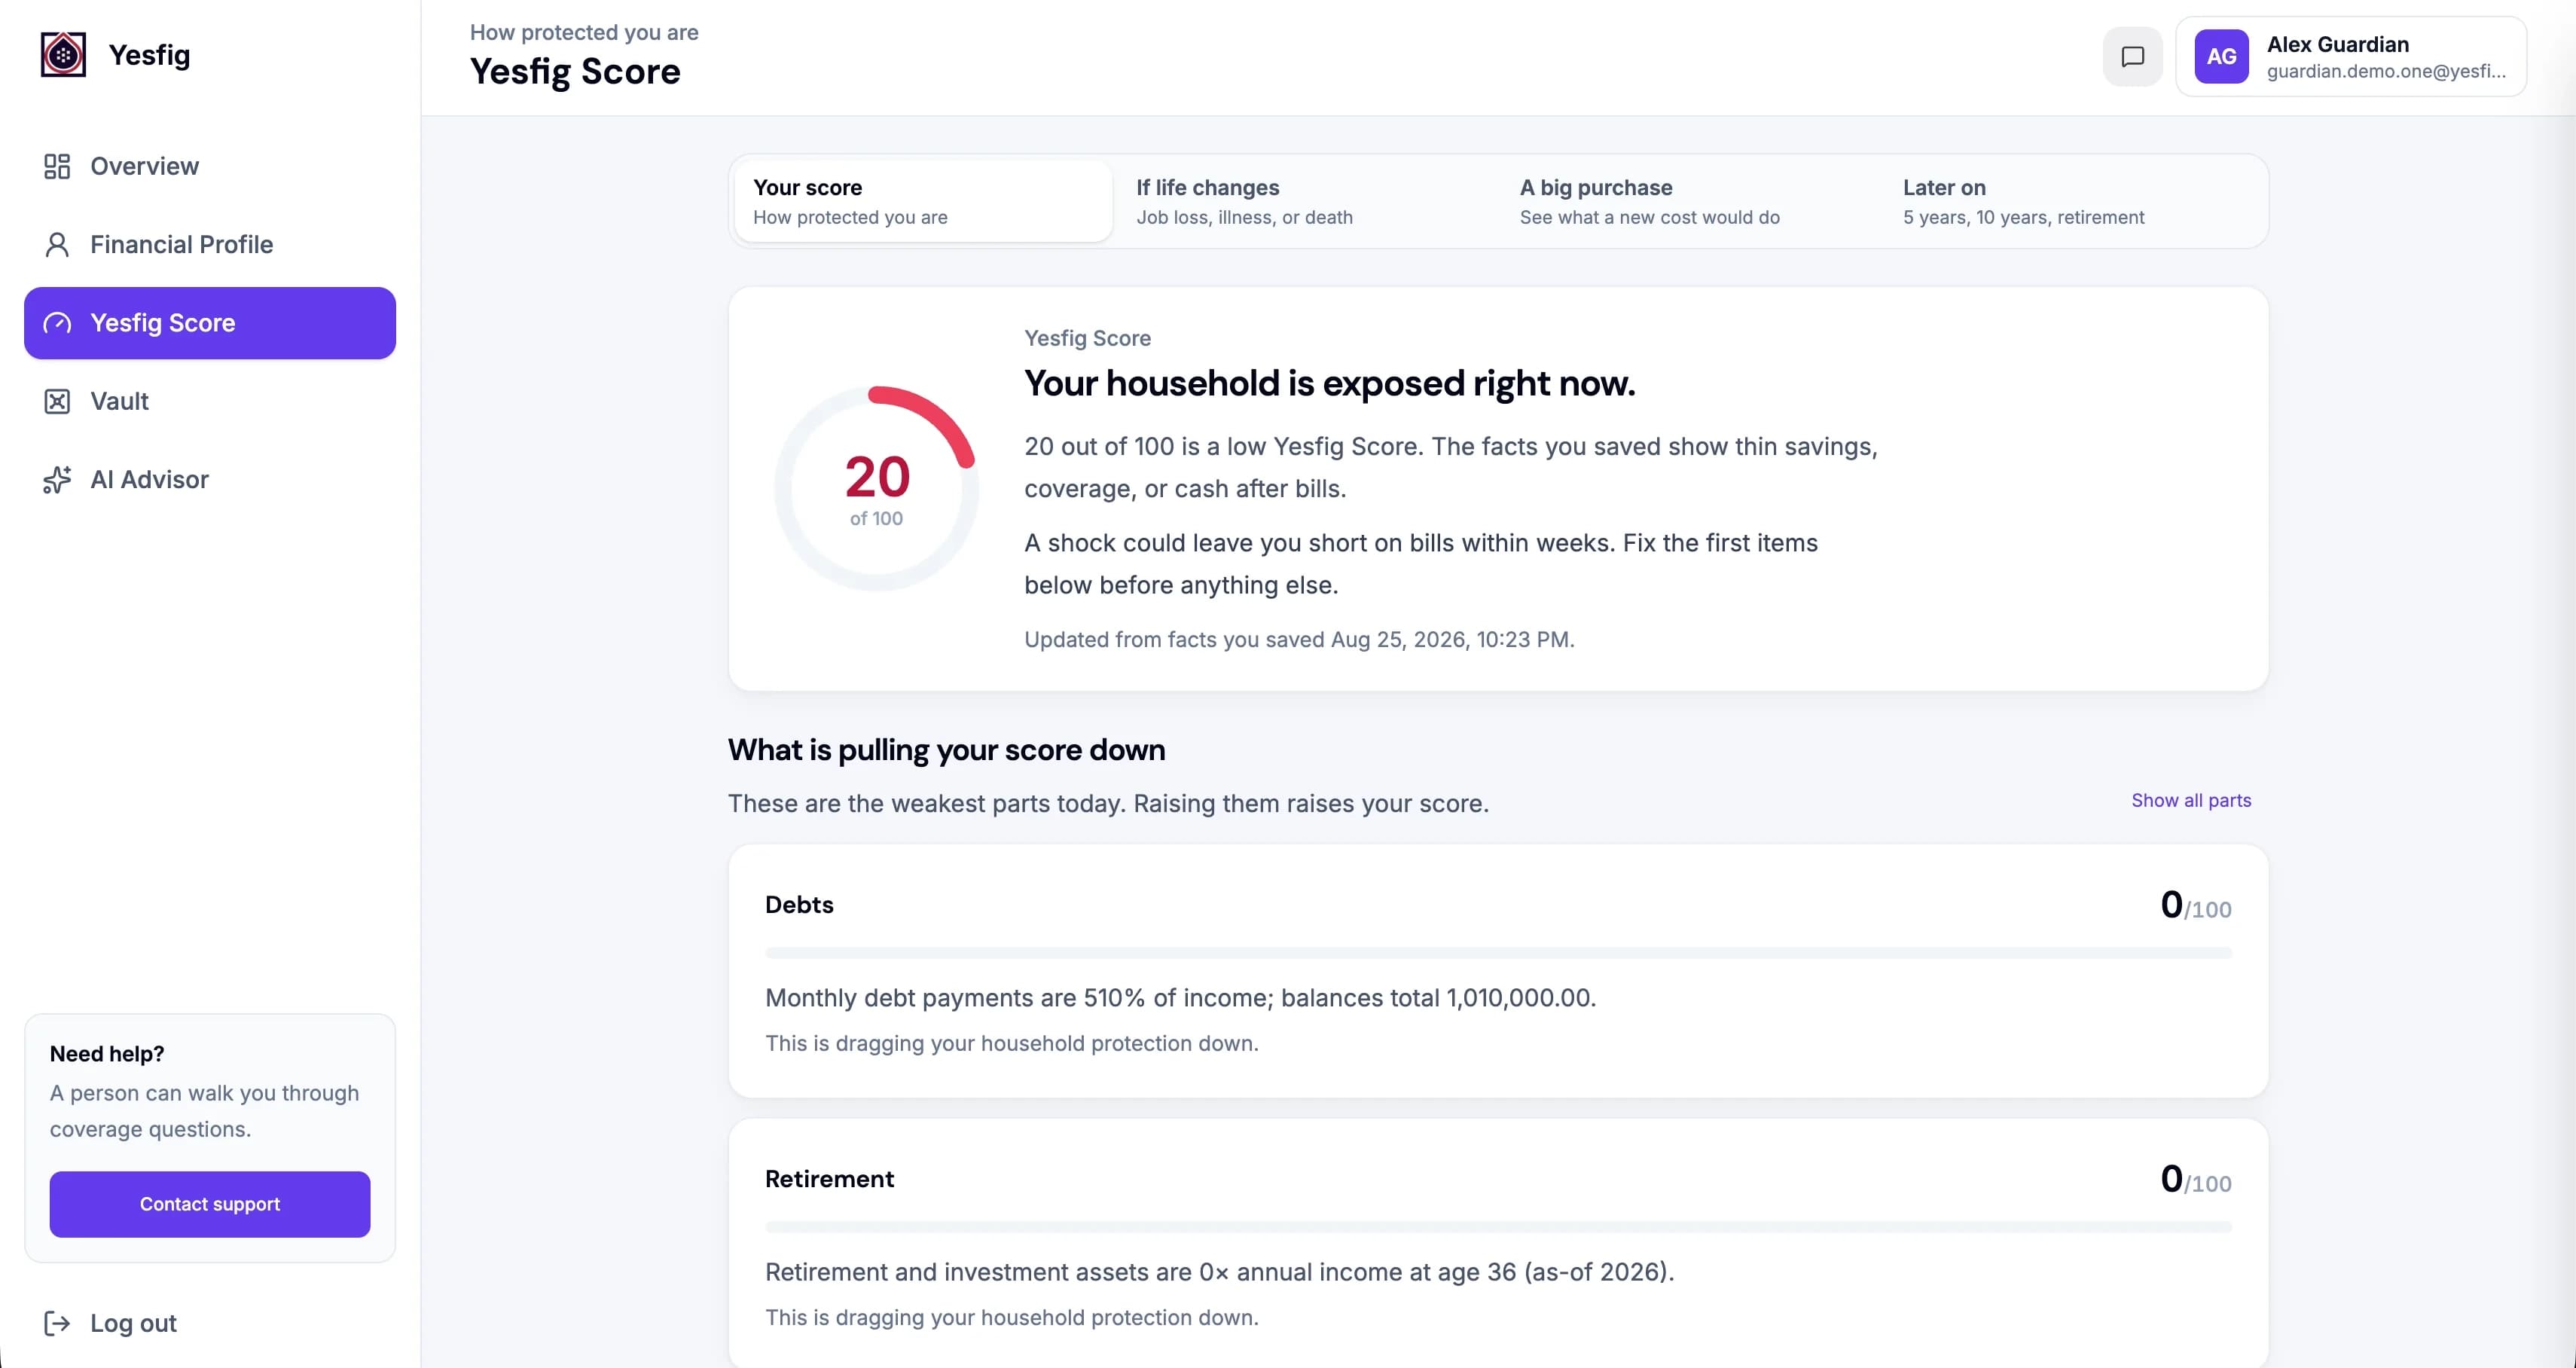This screenshot has width=2576, height=1368.
Task: Click the Show all parts link
Action: click(2191, 800)
